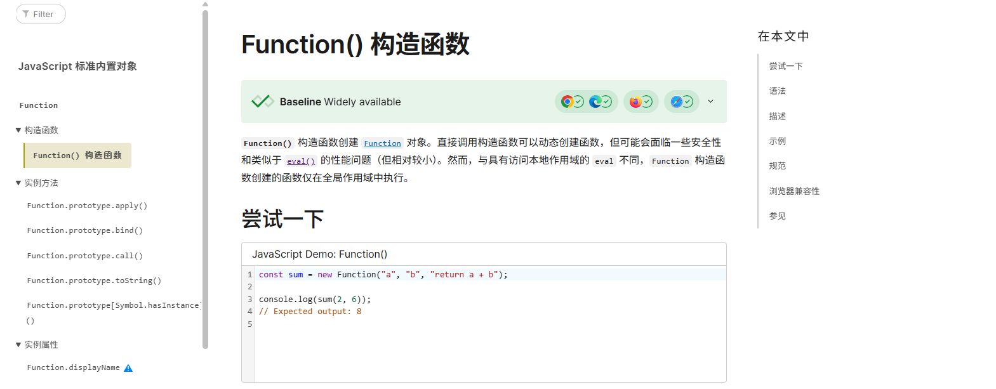Viewport: 996px width, 389px height.
Task: Collapse the 实例方法 sidebar section
Action: coord(18,183)
